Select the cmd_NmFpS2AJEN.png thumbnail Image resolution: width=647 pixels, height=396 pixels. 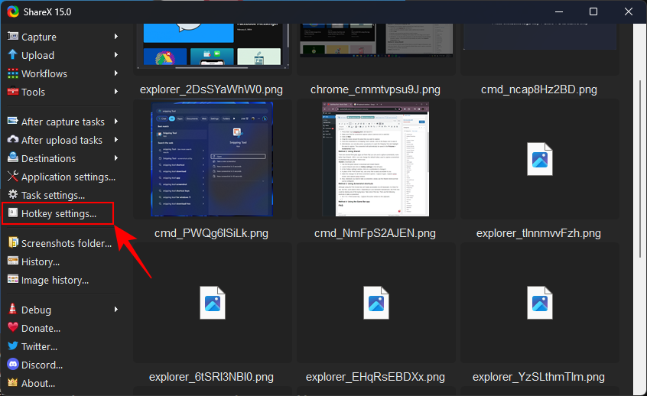click(x=376, y=159)
